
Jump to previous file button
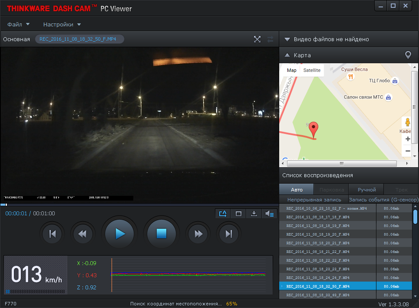click(x=53, y=234)
